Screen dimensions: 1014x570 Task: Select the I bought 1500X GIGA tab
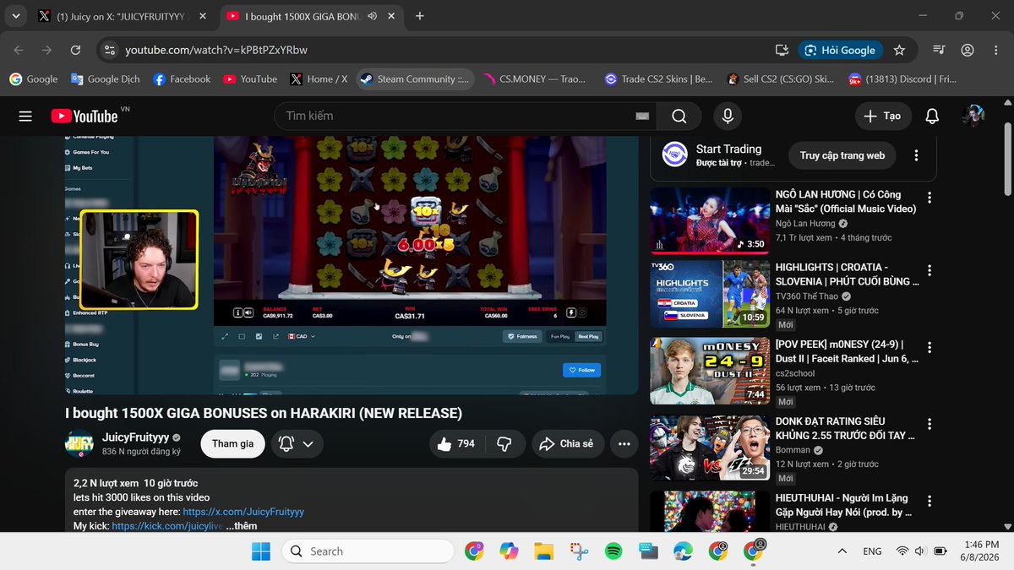(311, 16)
